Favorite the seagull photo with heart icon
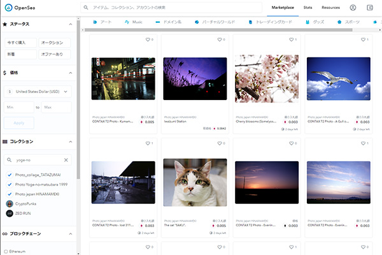This screenshot has height=255, width=382. [x=362, y=40]
